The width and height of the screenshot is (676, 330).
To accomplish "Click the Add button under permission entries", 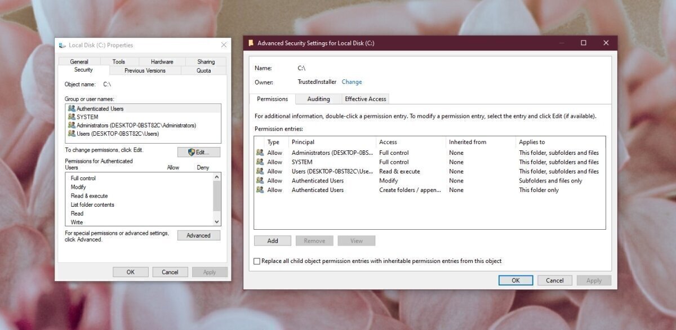I will 272,240.
